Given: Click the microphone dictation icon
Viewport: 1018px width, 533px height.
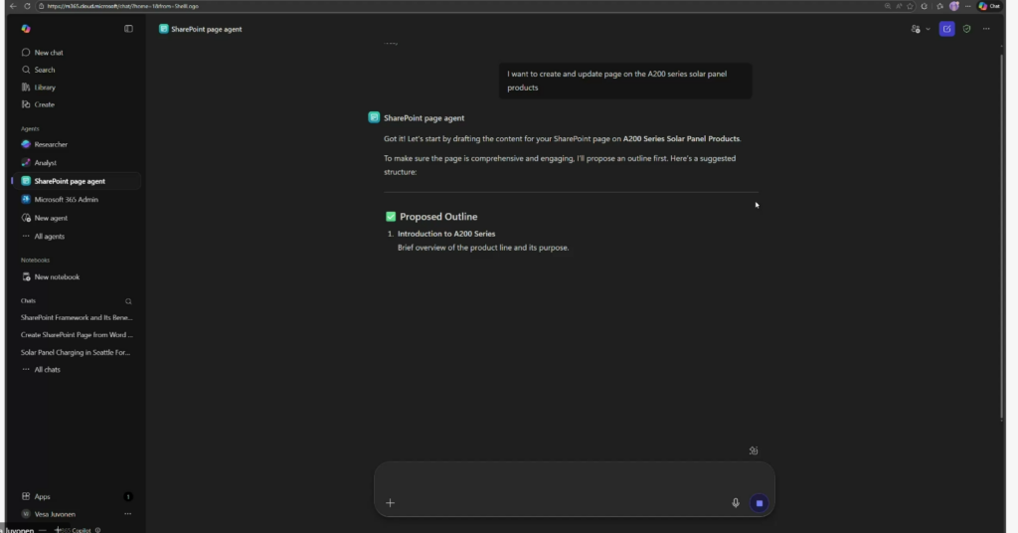Looking at the screenshot, I should (736, 503).
